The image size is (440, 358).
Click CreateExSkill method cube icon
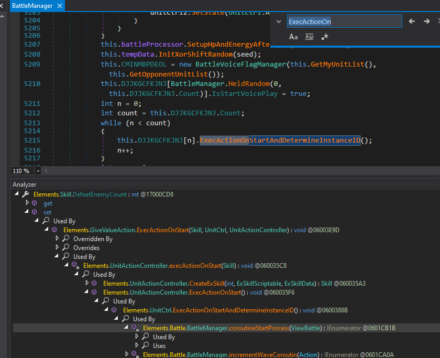[95, 284]
